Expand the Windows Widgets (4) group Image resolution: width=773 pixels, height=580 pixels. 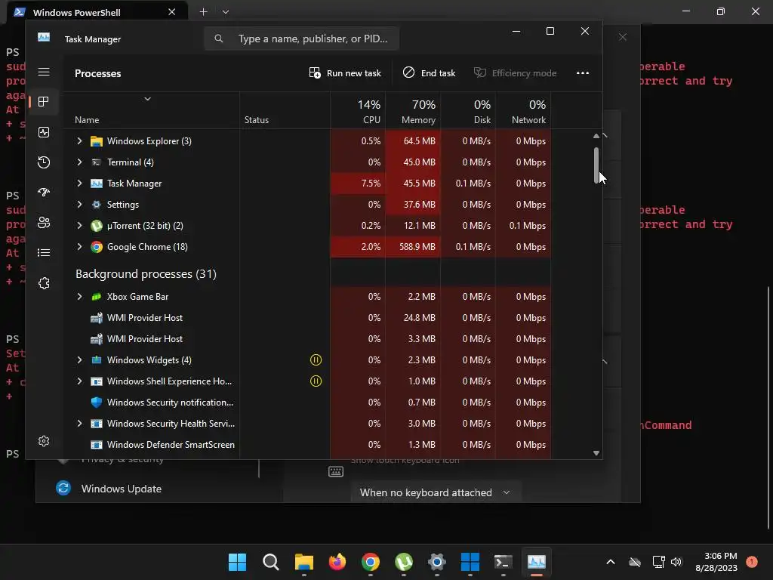79,360
